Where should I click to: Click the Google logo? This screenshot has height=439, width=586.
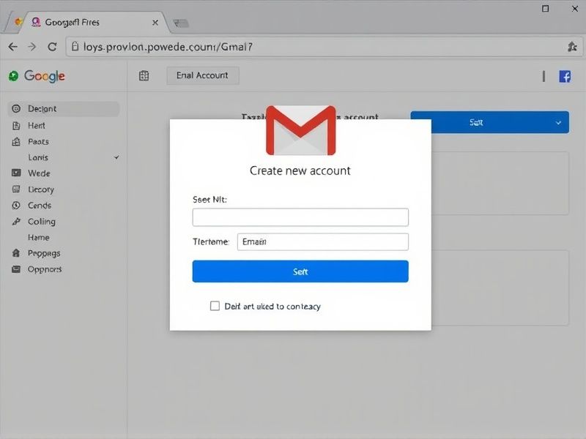click(x=45, y=76)
